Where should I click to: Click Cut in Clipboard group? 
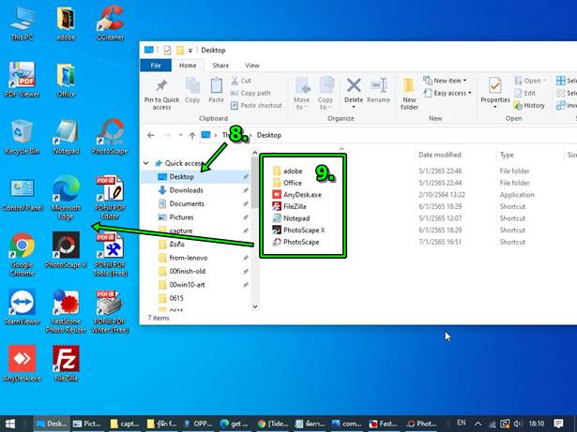pyautogui.click(x=241, y=81)
